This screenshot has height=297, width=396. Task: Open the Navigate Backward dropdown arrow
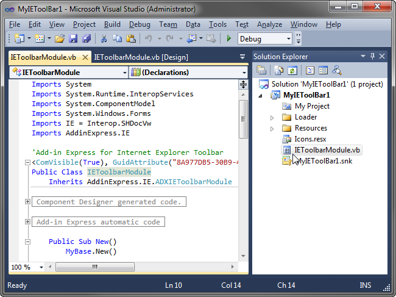point(201,38)
